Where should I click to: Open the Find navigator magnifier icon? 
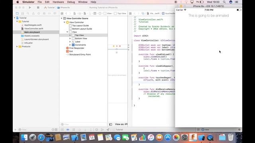point(28,14)
